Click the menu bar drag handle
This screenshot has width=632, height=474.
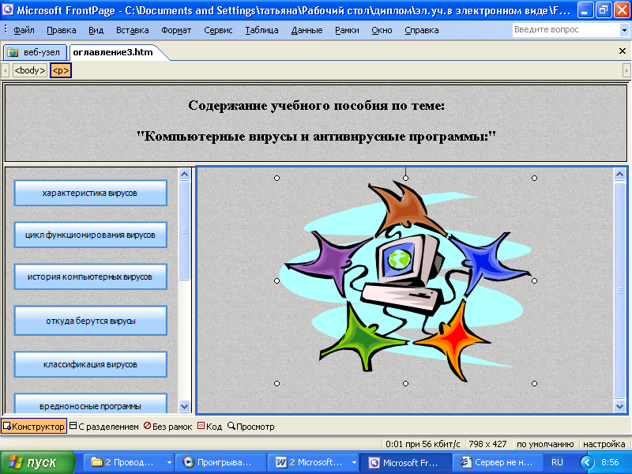click(6, 30)
